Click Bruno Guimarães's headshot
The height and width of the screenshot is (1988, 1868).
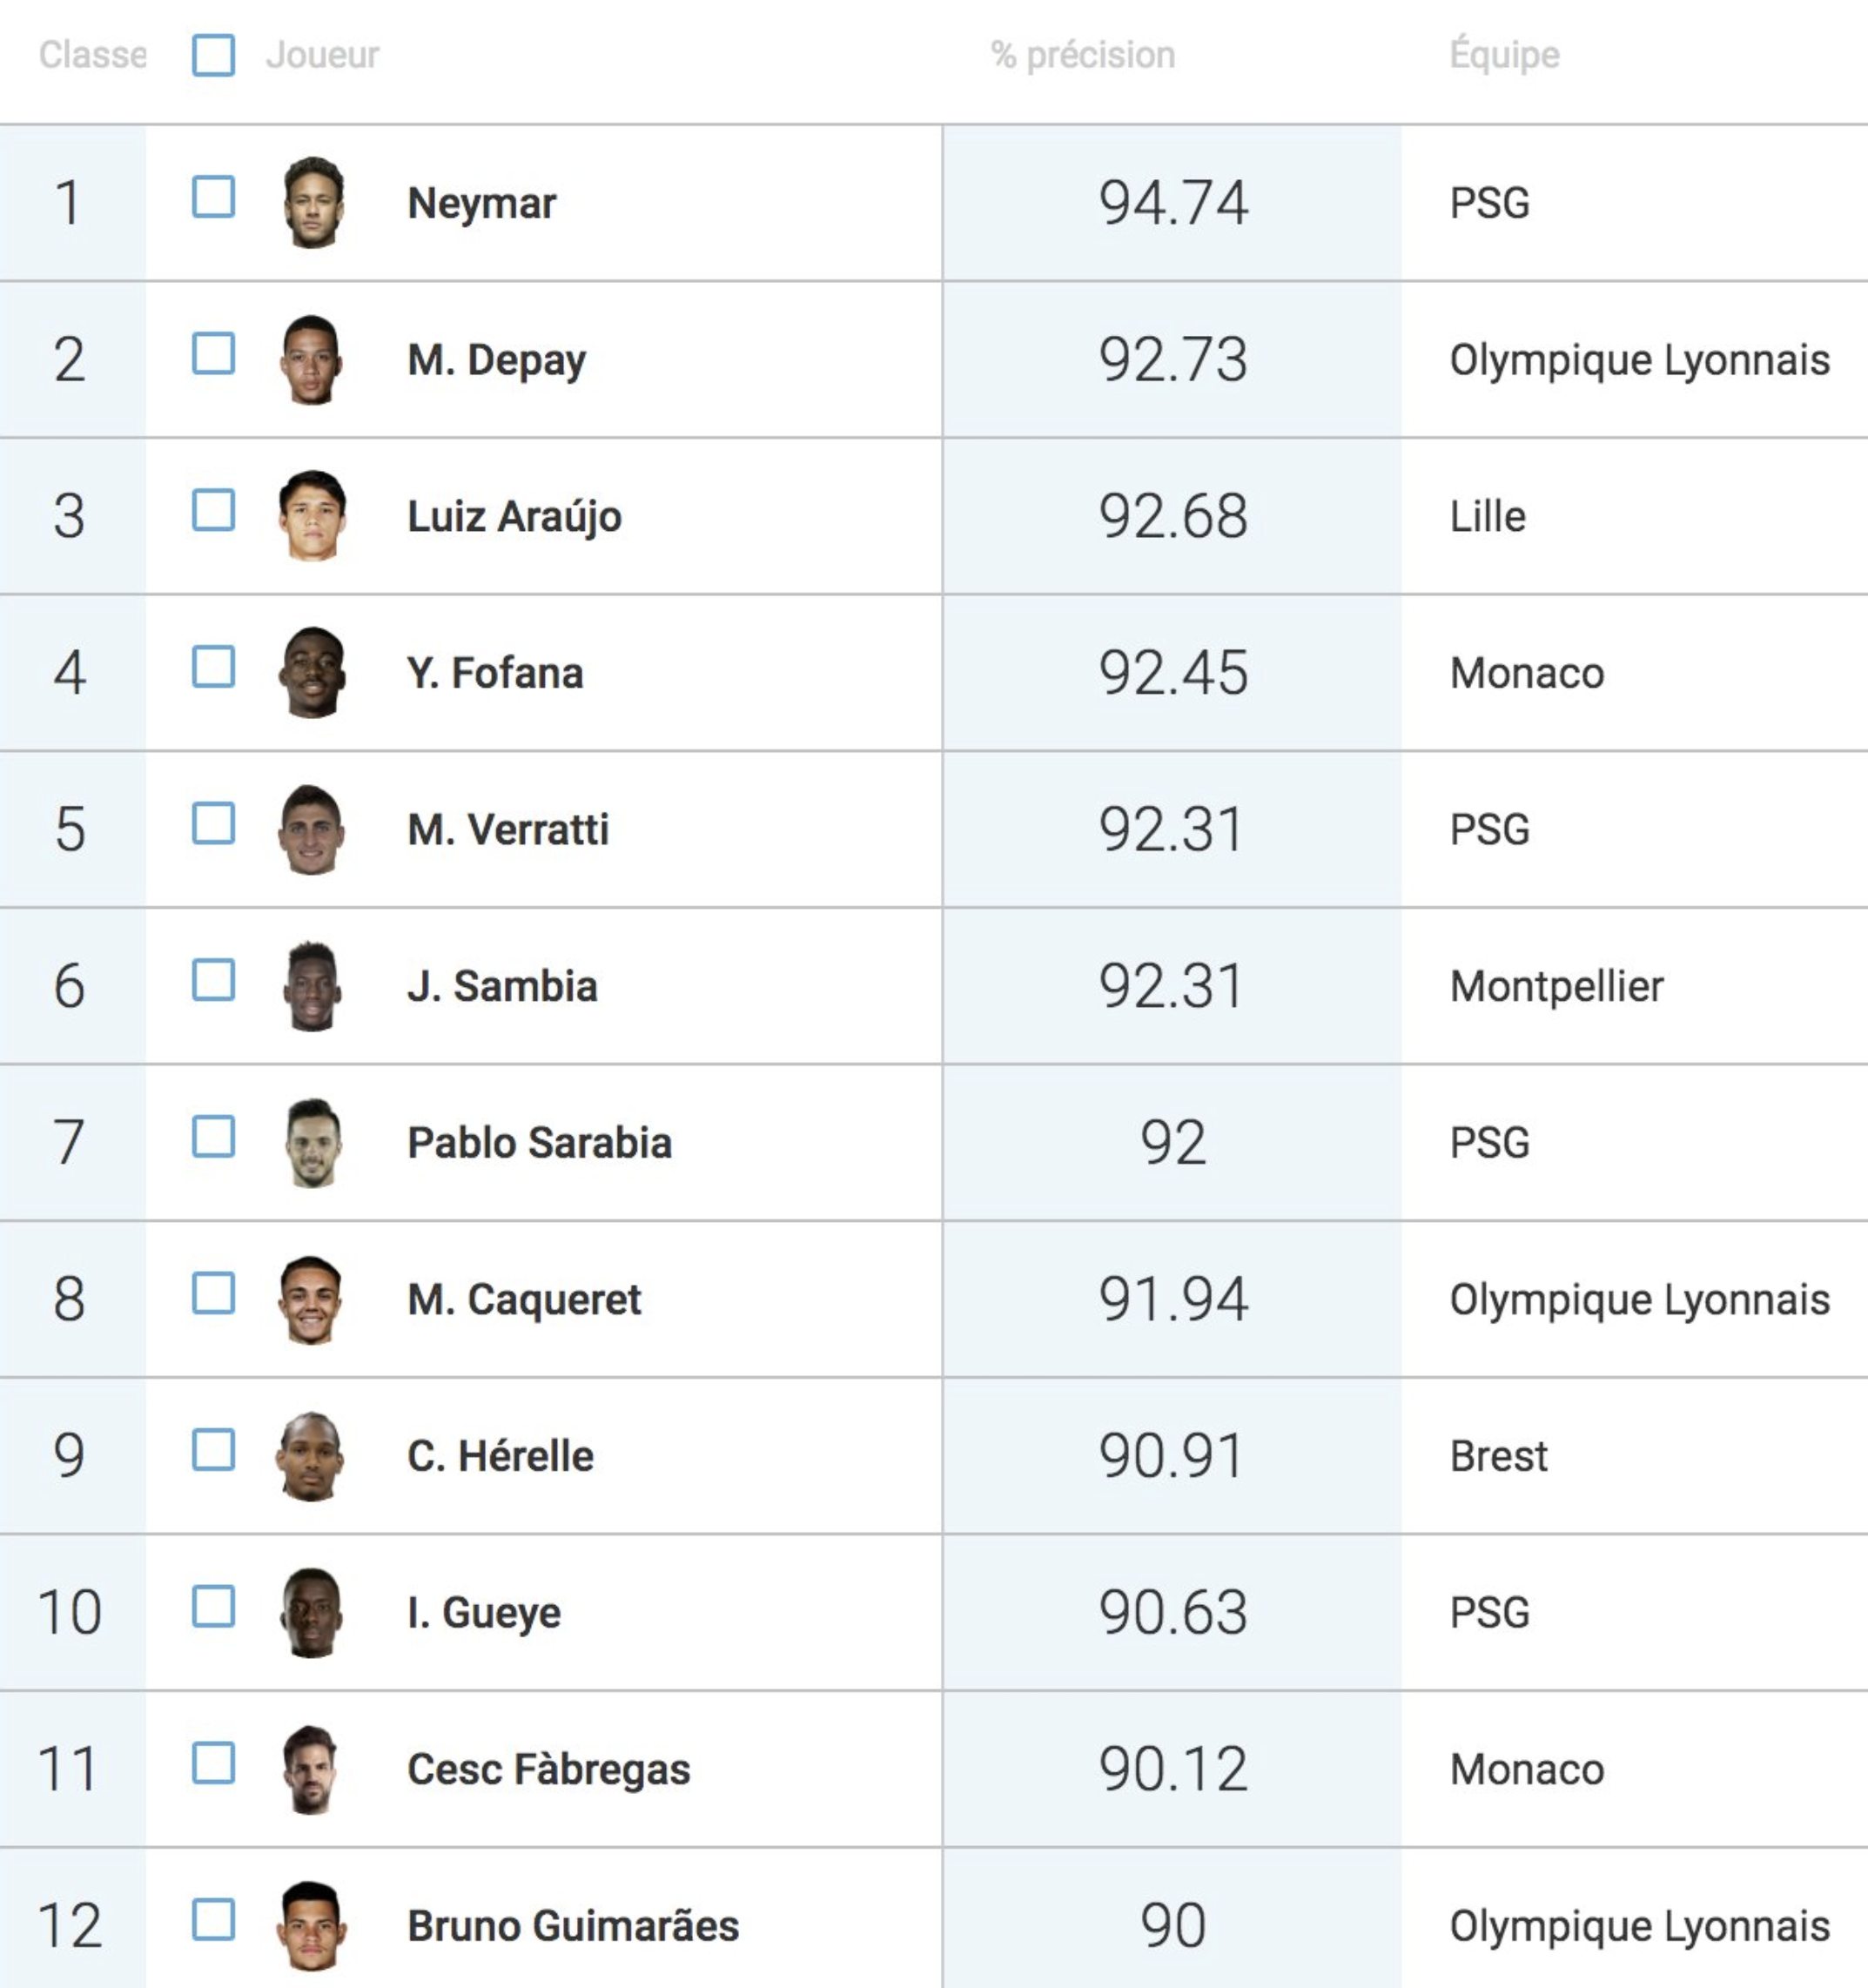pyautogui.click(x=312, y=1925)
